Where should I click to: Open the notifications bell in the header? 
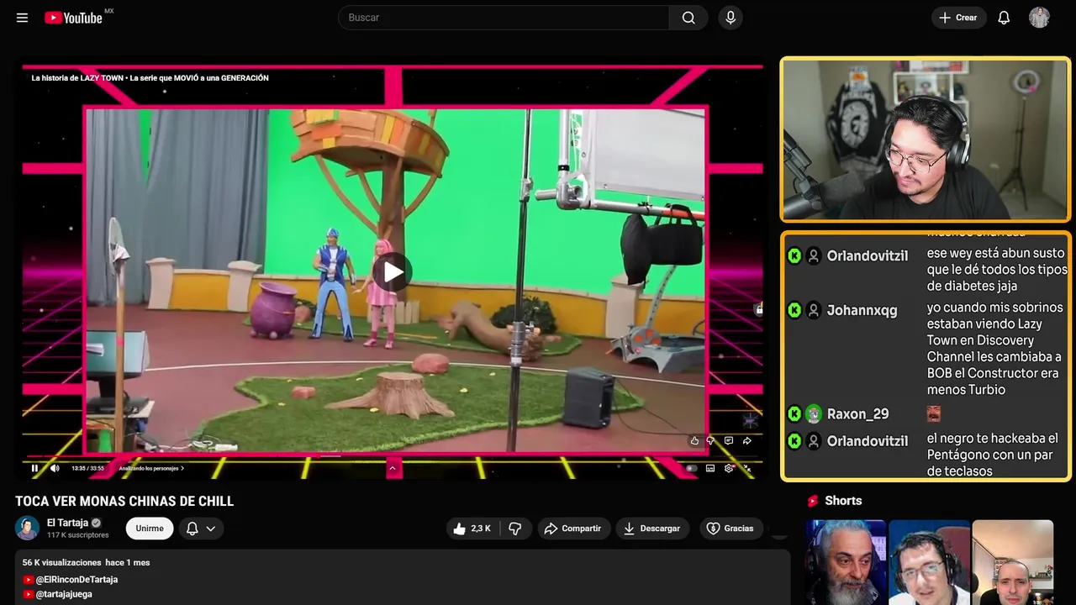(x=1004, y=18)
